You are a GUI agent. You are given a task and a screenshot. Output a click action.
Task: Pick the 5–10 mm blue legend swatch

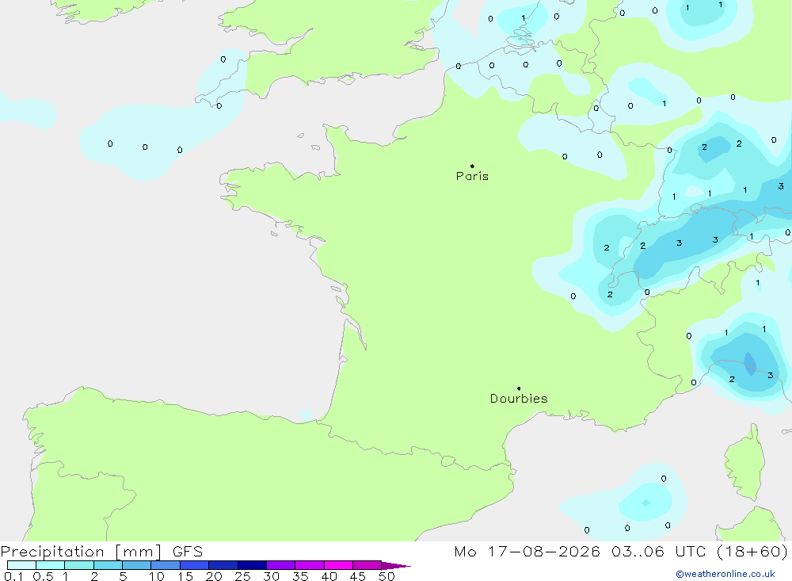137,565
